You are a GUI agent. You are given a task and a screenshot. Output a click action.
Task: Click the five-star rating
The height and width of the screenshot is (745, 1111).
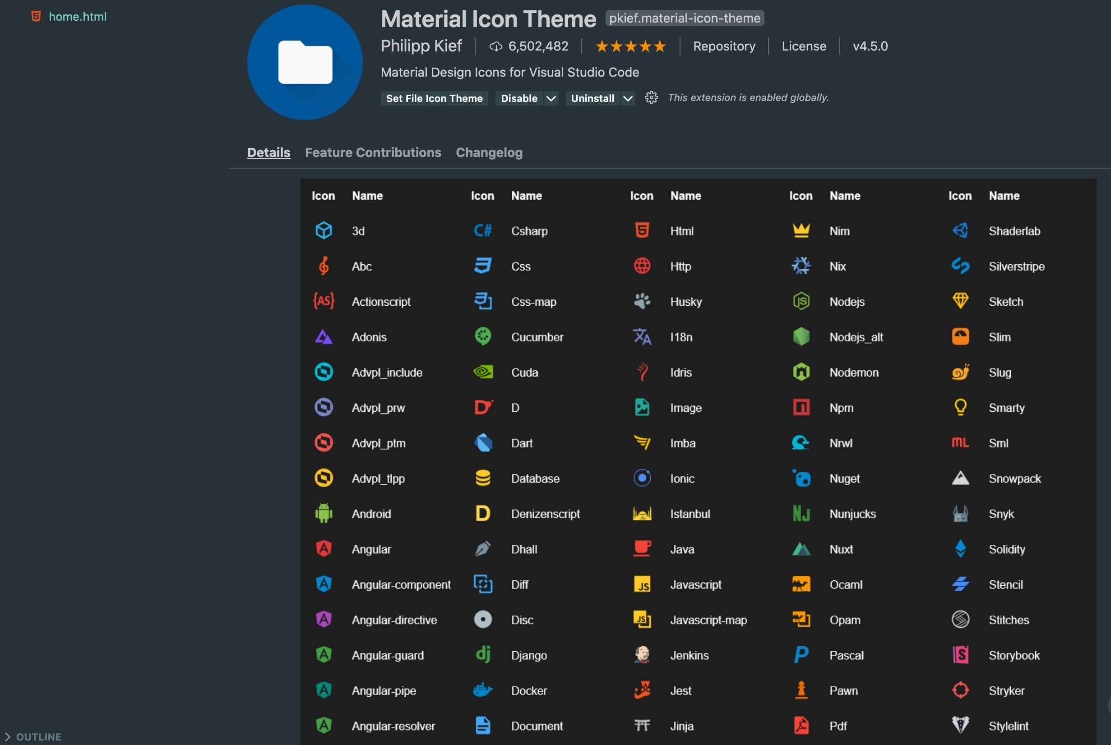pos(630,46)
